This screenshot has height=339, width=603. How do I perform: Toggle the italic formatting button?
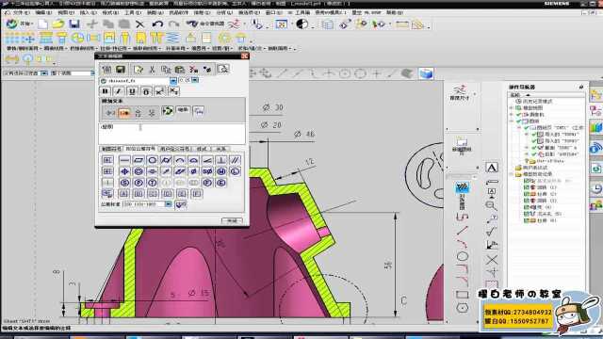point(119,91)
